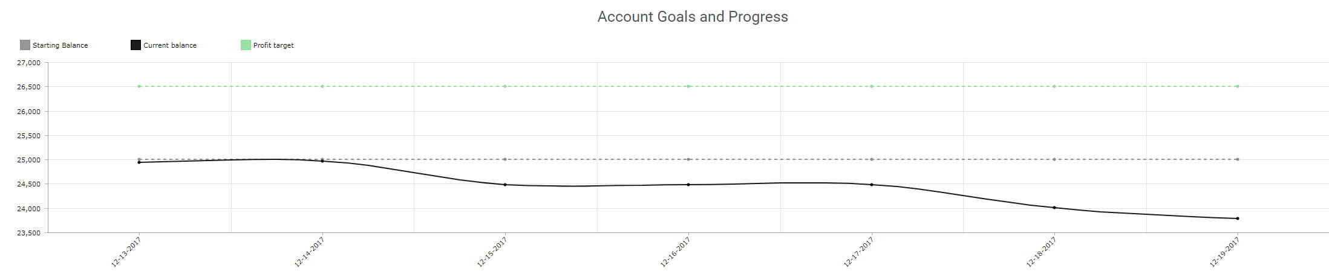Select Current balance point on 12-17-2017

point(872,185)
